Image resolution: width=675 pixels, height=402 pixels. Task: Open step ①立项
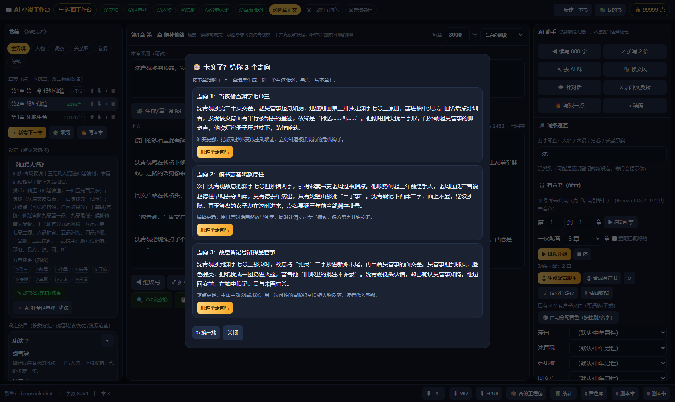111,10
